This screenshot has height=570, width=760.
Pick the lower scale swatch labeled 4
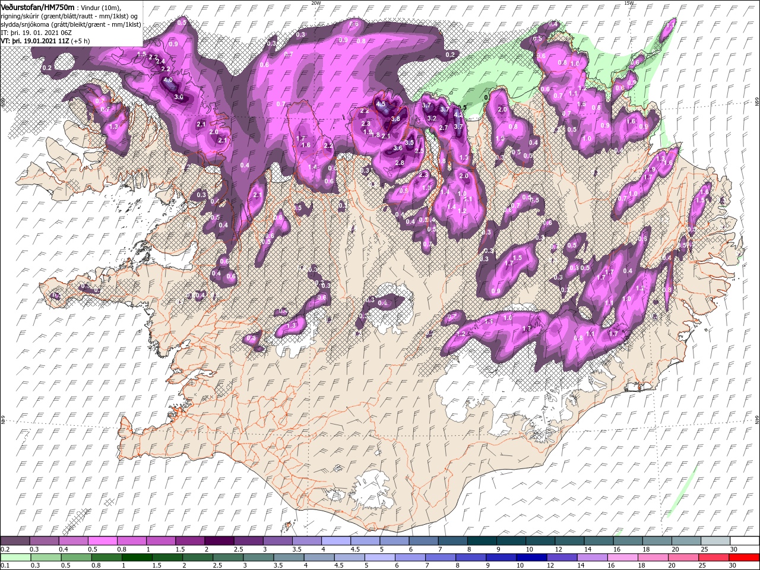coord(319,557)
